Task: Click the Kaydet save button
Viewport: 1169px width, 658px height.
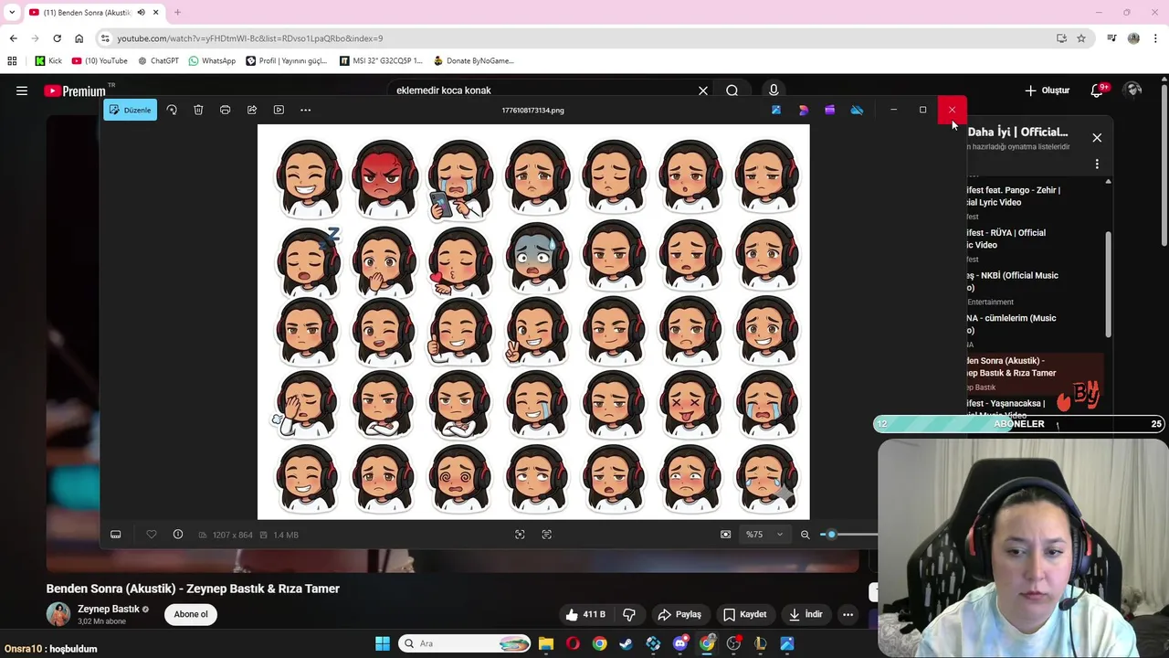Action: click(744, 614)
